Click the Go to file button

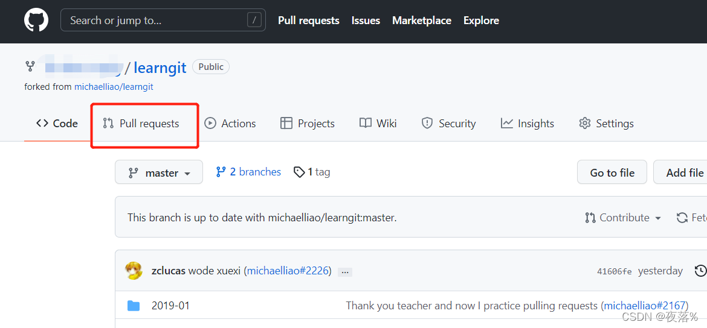click(612, 172)
